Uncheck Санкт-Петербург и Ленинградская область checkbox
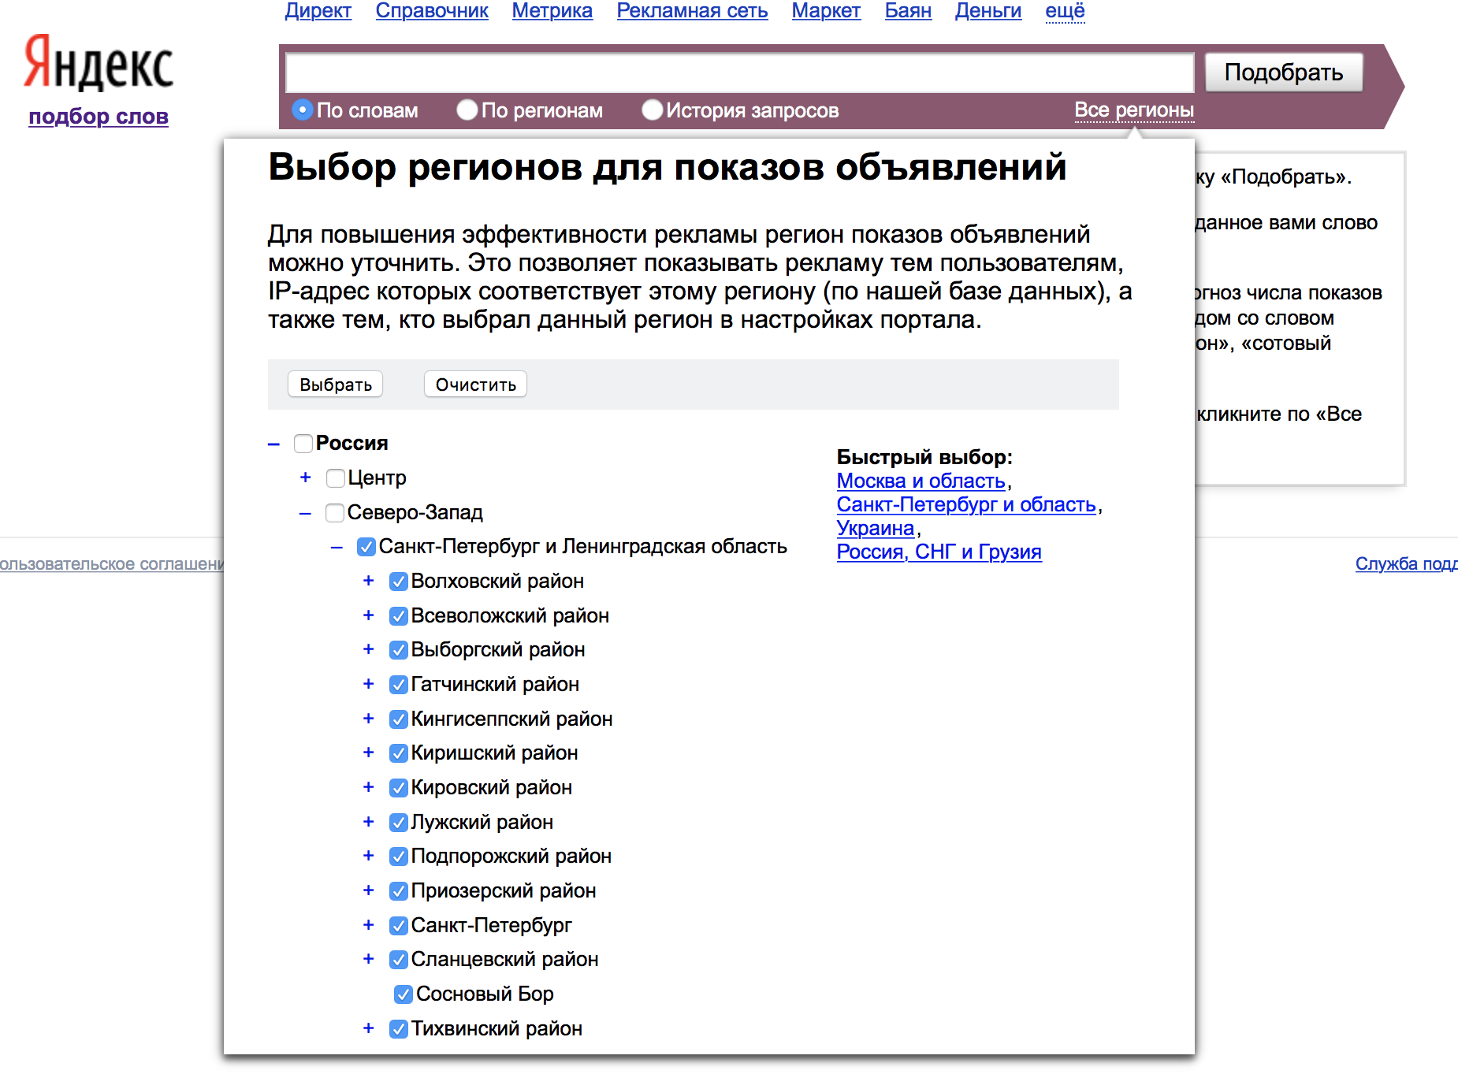Viewport: 1458px width, 1089px height. tap(366, 547)
